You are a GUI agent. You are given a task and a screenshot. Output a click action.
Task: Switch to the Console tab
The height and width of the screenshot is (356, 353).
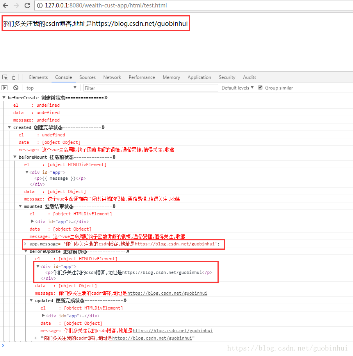point(64,77)
